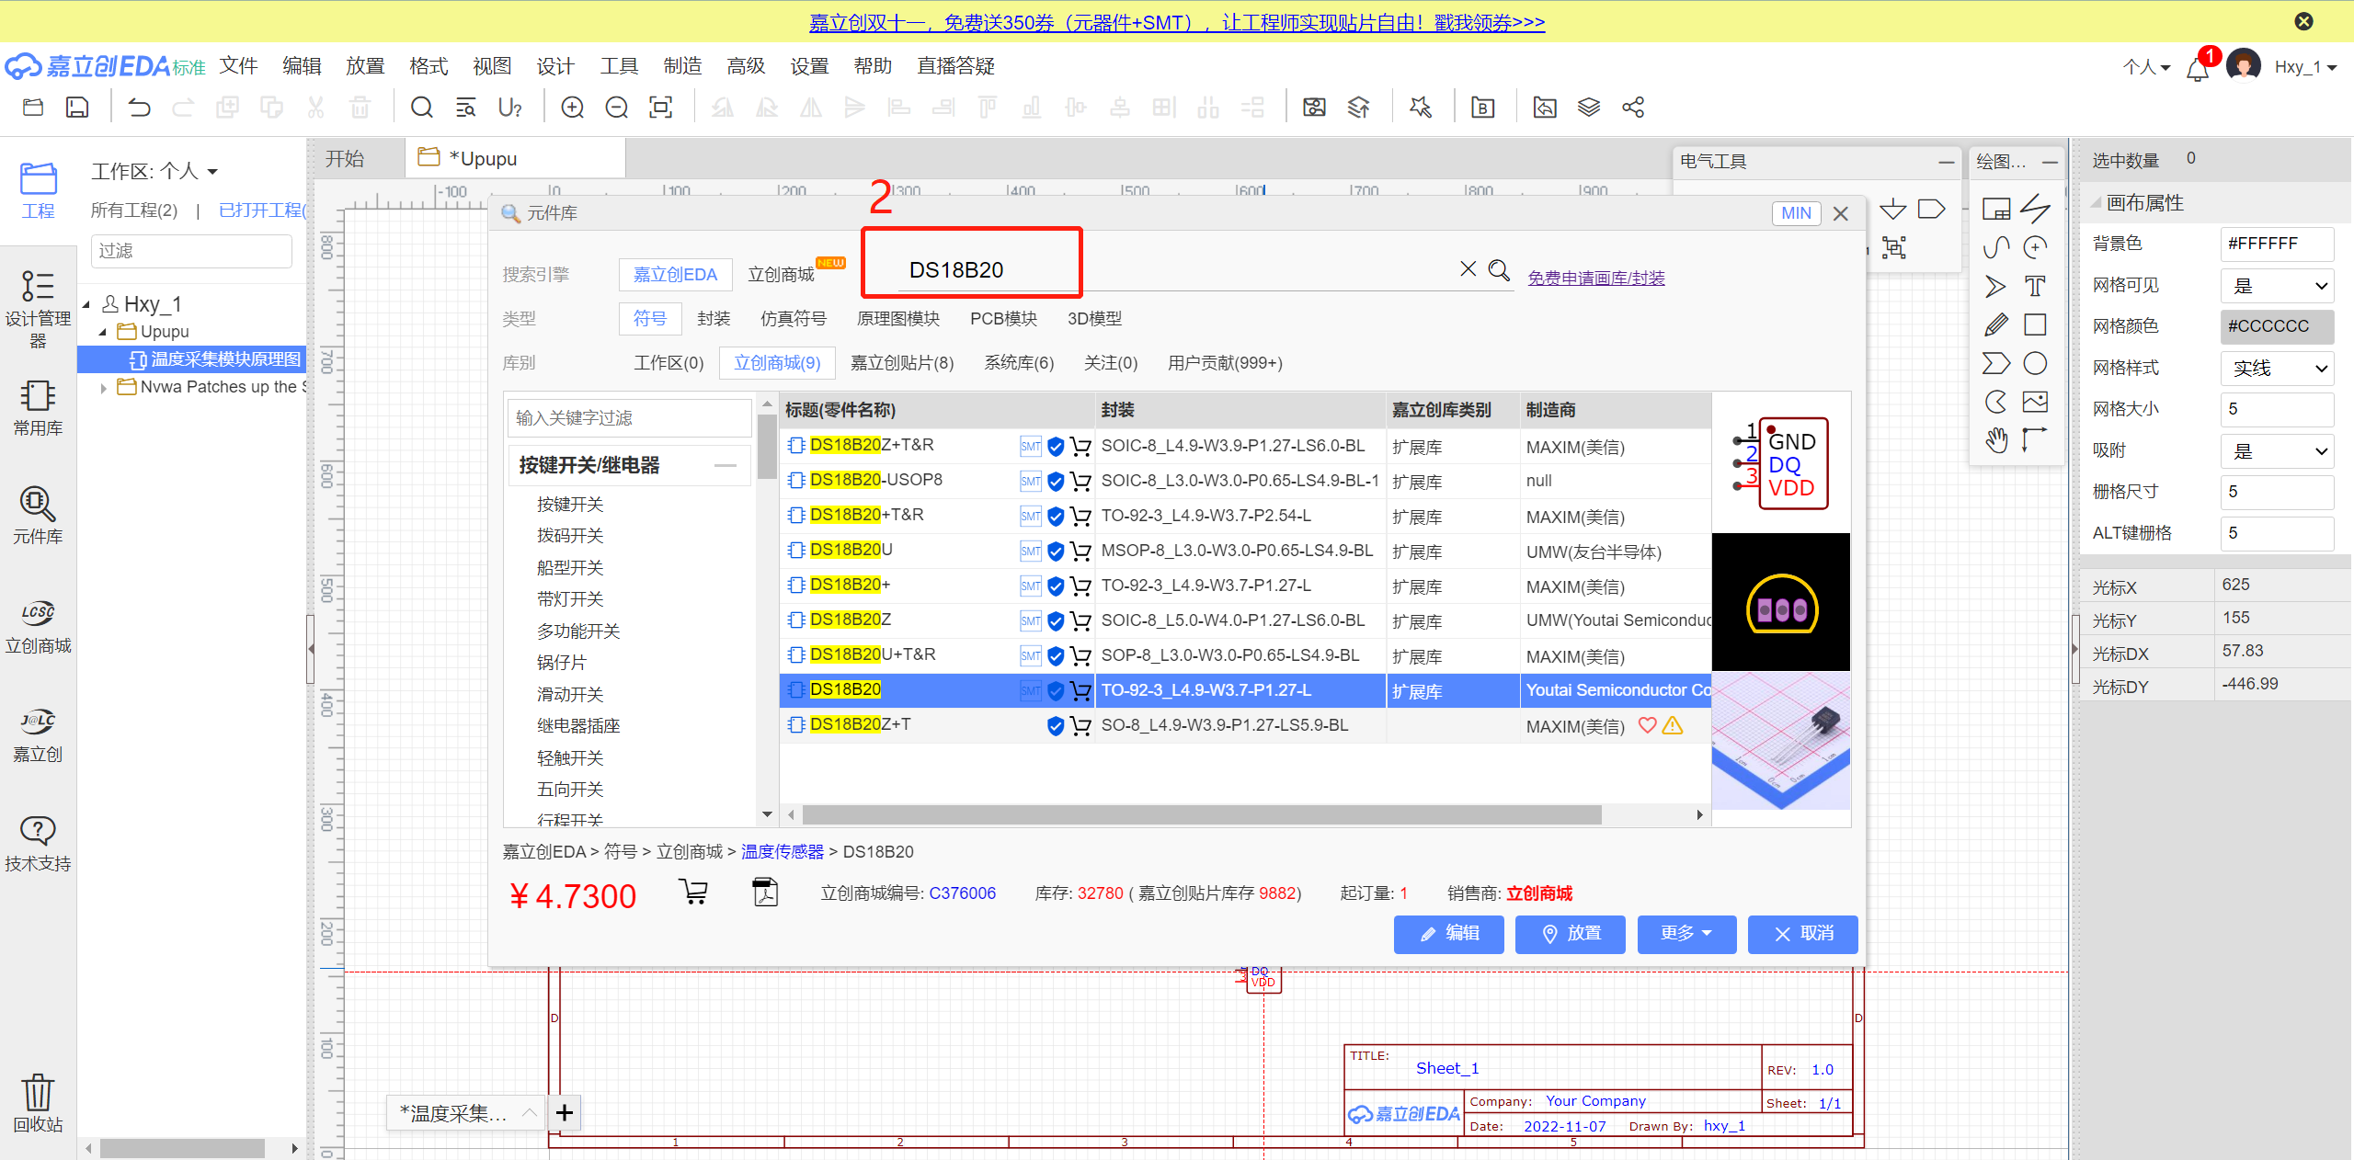Image resolution: width=2354 pixels, height=1160 pixels.
Task: Open the 设计 menu
Action: [554, 66]
